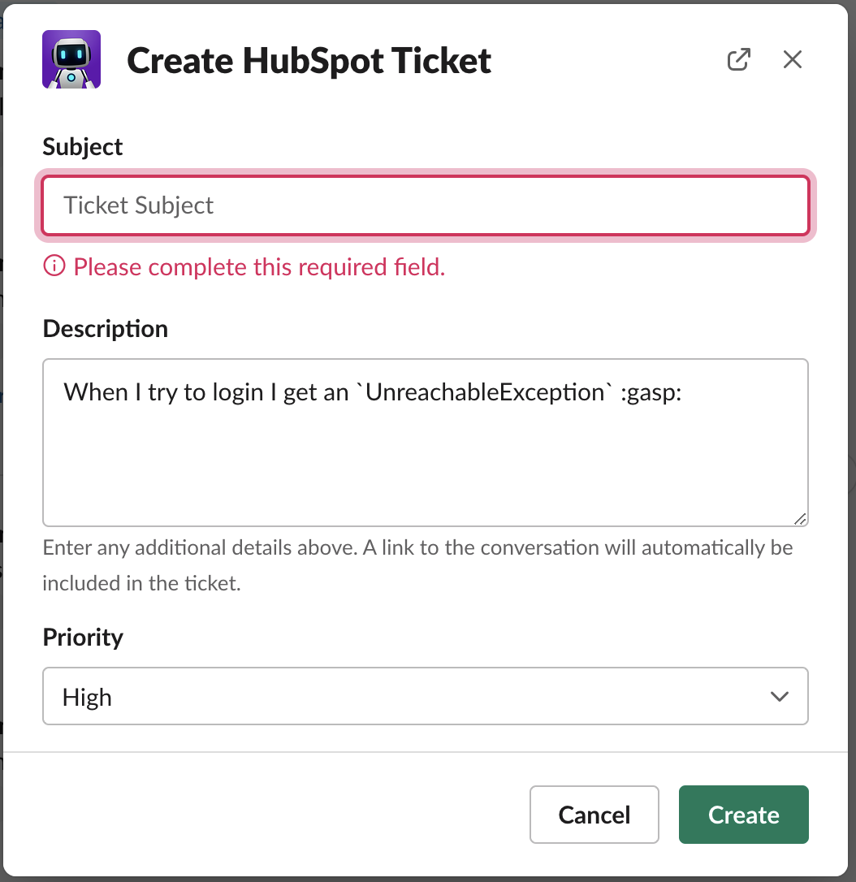Select the currently shown 'High' priority value

click(x=87, y=697)
